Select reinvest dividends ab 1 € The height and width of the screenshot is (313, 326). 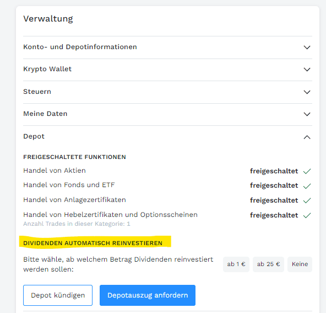point(236,264)
